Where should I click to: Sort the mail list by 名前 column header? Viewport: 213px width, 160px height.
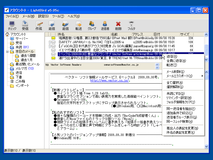121,34
